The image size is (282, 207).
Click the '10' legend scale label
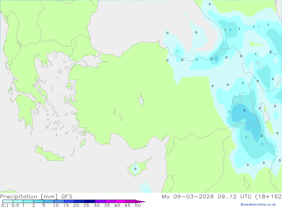coord(56,205)
